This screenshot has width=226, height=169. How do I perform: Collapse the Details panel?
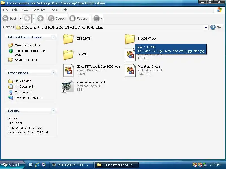point(53,111)
